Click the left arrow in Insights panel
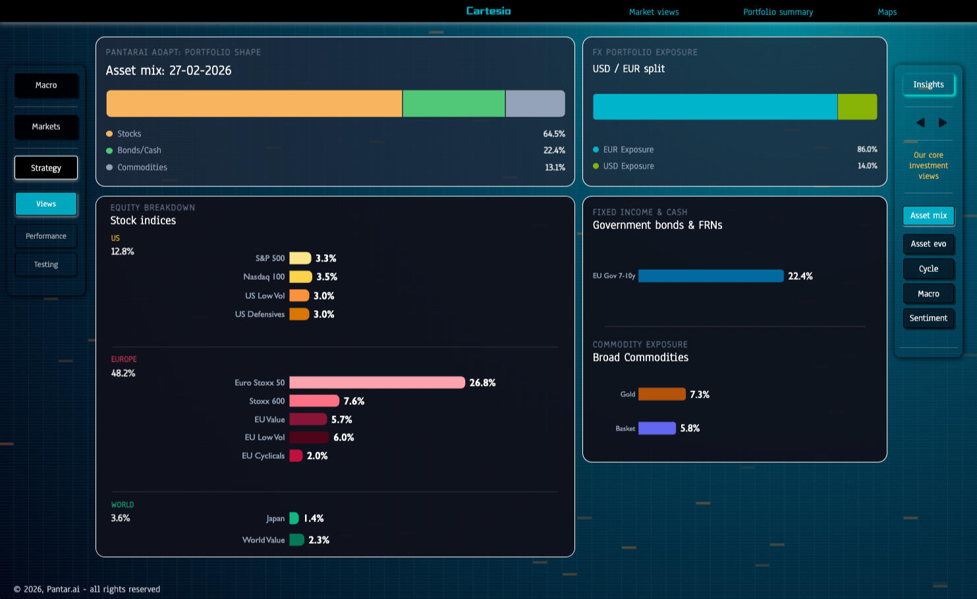This screenshot has width=977, height=599. point(920,122)
